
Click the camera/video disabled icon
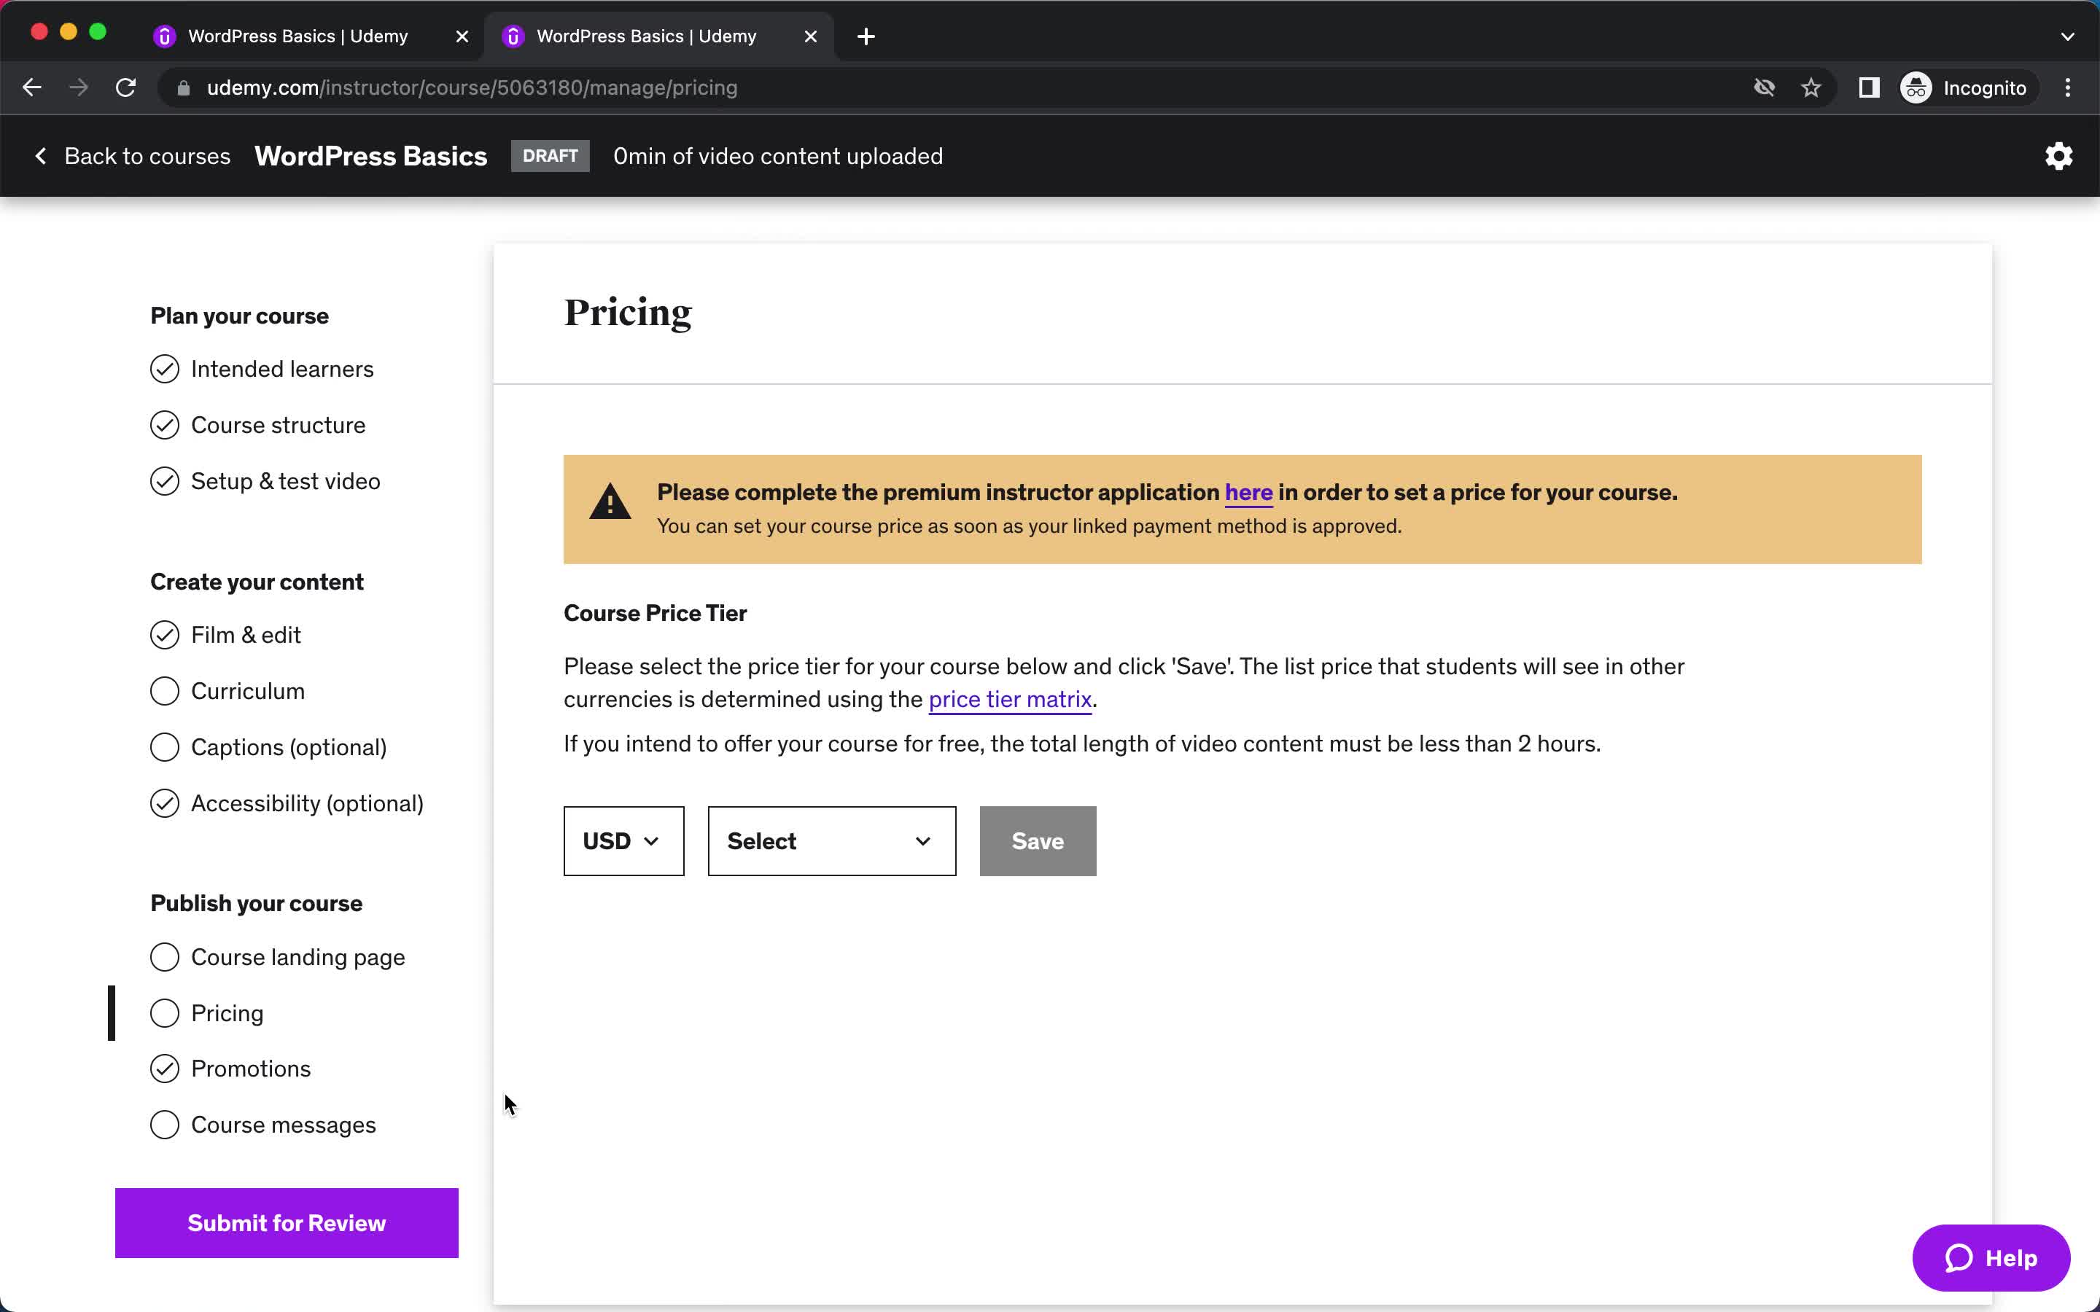(x=1765, y=87)
